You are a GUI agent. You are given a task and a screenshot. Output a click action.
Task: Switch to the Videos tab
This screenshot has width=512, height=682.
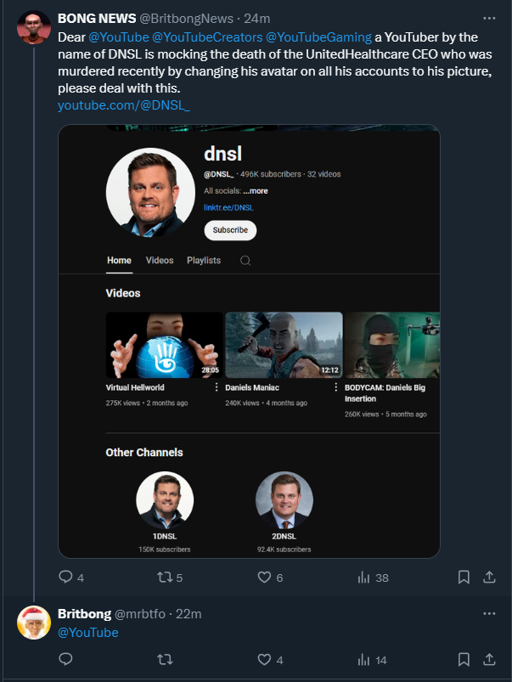coord(160,260)
